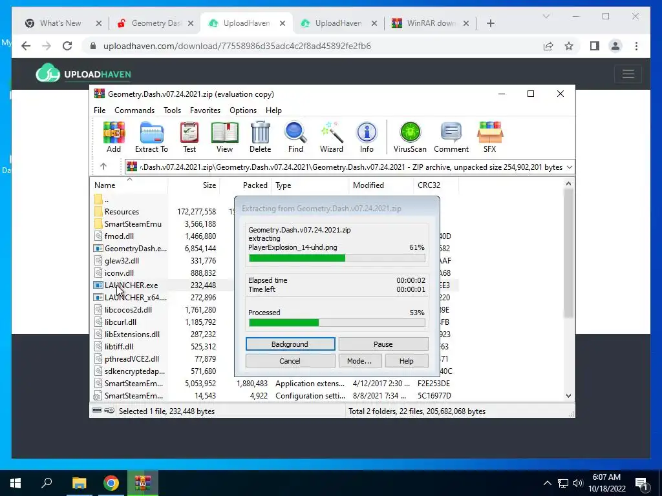Open the Windows Start menu

(x=16, y=483)
